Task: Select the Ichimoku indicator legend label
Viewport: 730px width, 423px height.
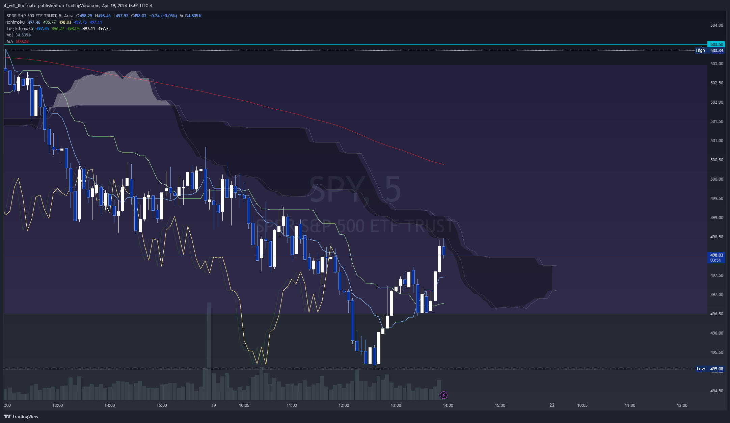Action: pyautogui.click(x=16, y=22)
